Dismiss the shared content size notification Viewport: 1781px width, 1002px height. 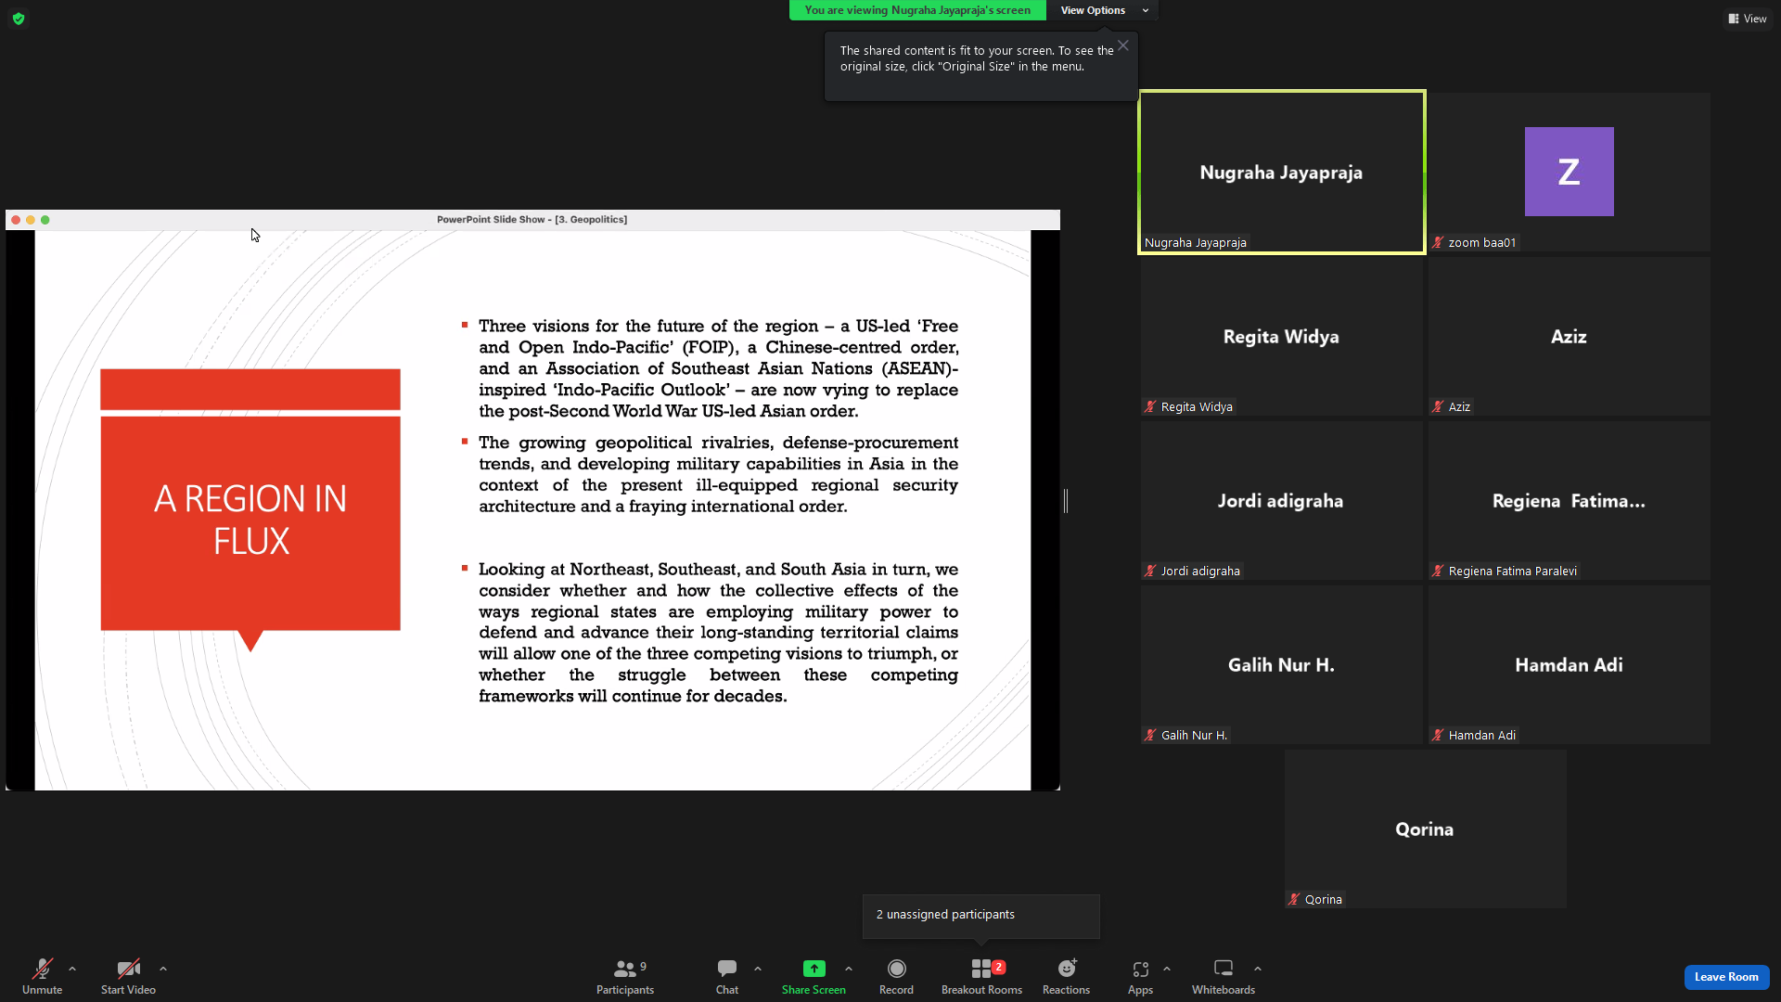1123,45
